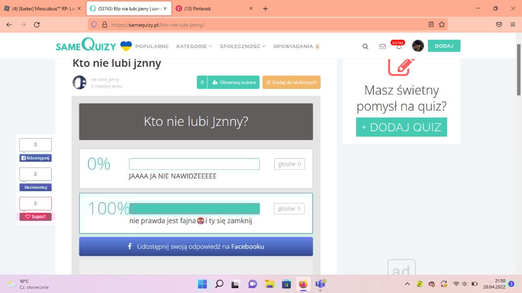Open Firefox application menu hamburger icon
Image resolution: width=522 pixels, height=293 pixels.
click(x=513, y=24)
